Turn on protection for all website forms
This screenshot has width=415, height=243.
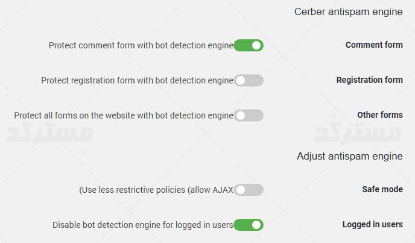pos(249,115)
